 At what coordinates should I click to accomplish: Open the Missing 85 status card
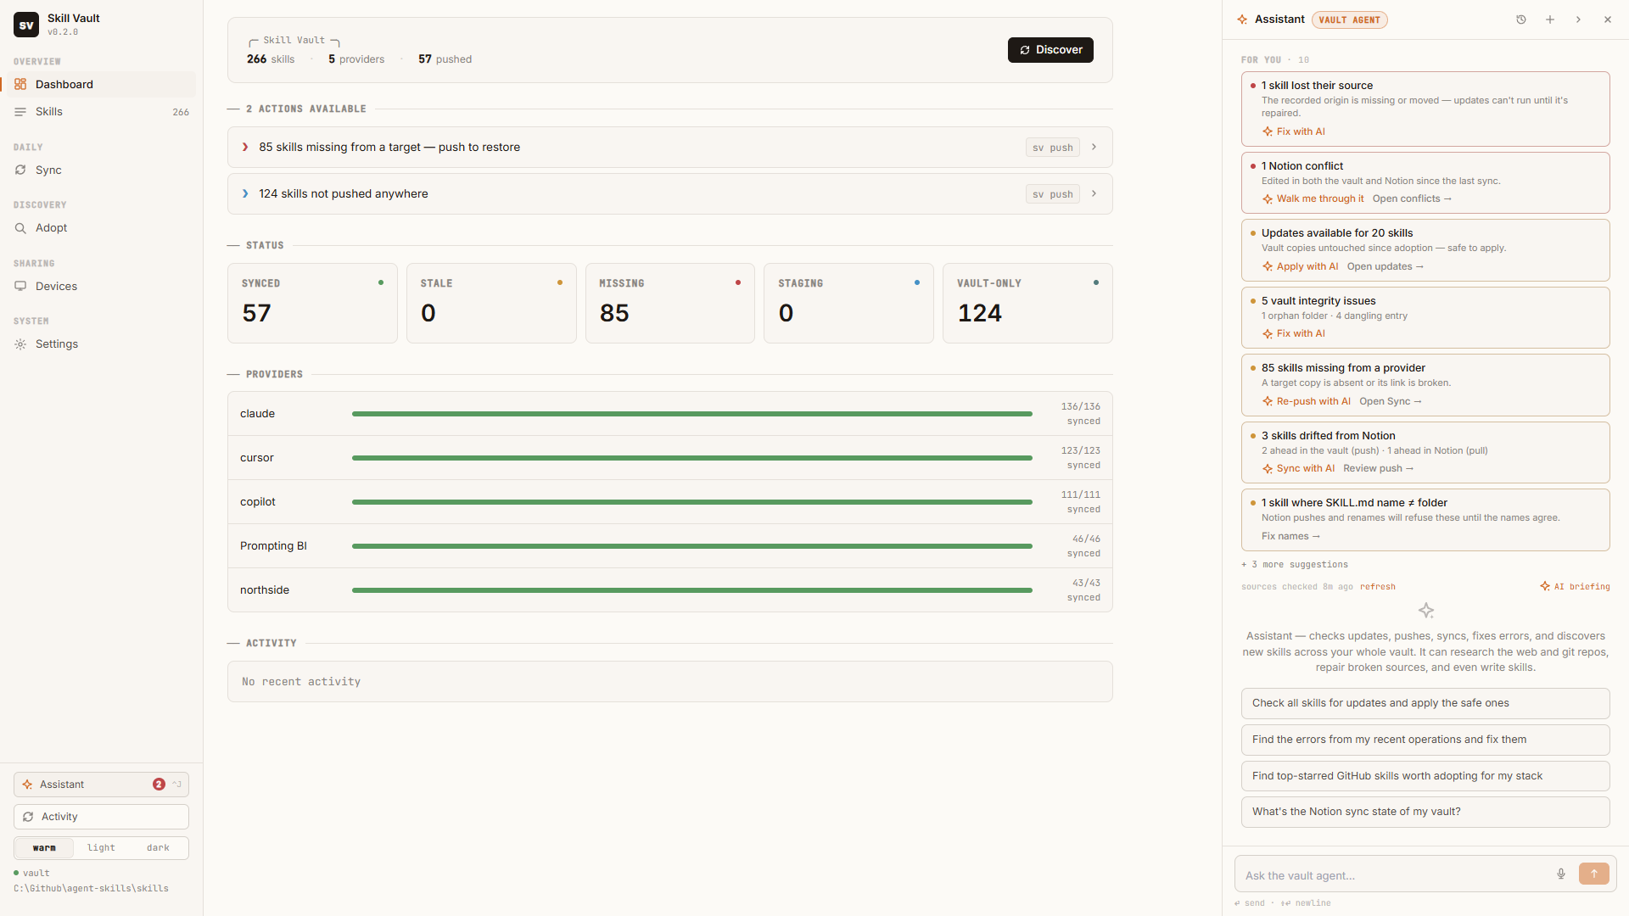tap(669, 303)
